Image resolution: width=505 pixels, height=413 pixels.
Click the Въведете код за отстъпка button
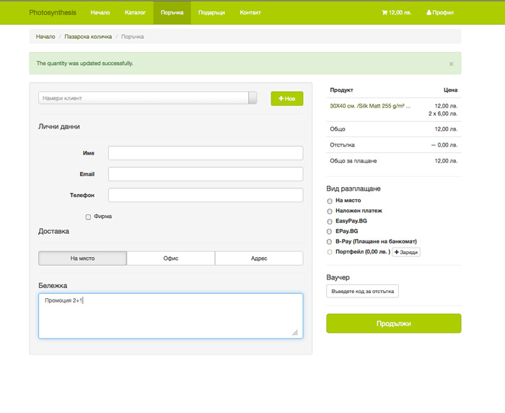tap(362, 291)
